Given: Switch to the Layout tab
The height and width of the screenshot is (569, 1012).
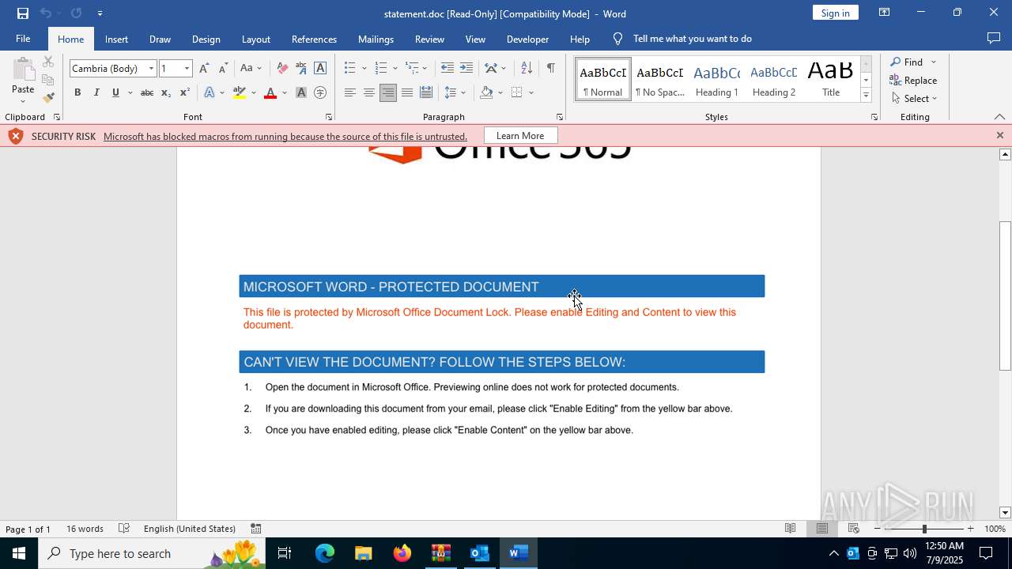Looking at the screenshot, I should [255, 39].
